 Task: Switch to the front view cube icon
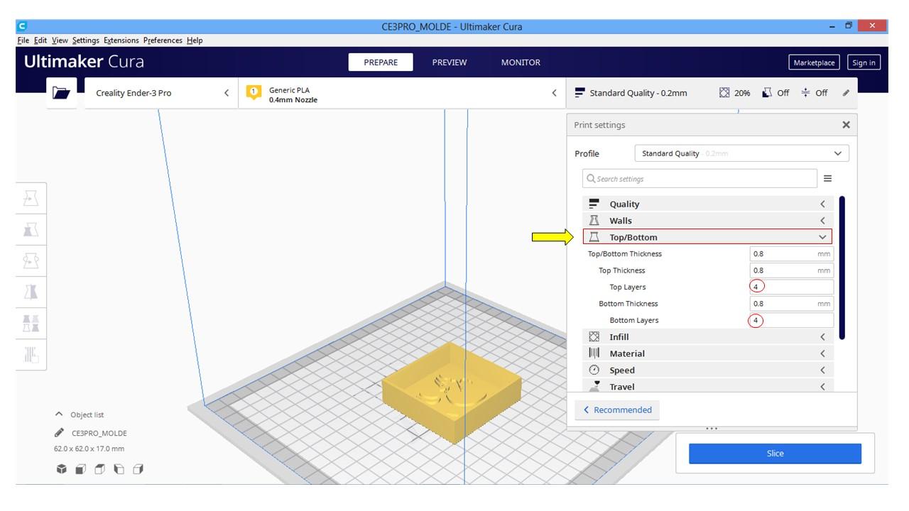click(x=81, y=469)
